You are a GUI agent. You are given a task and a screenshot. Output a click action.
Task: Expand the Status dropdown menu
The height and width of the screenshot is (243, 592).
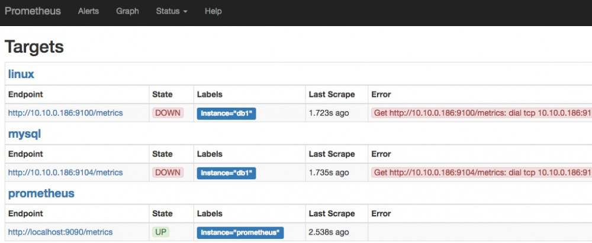(172, 11)
